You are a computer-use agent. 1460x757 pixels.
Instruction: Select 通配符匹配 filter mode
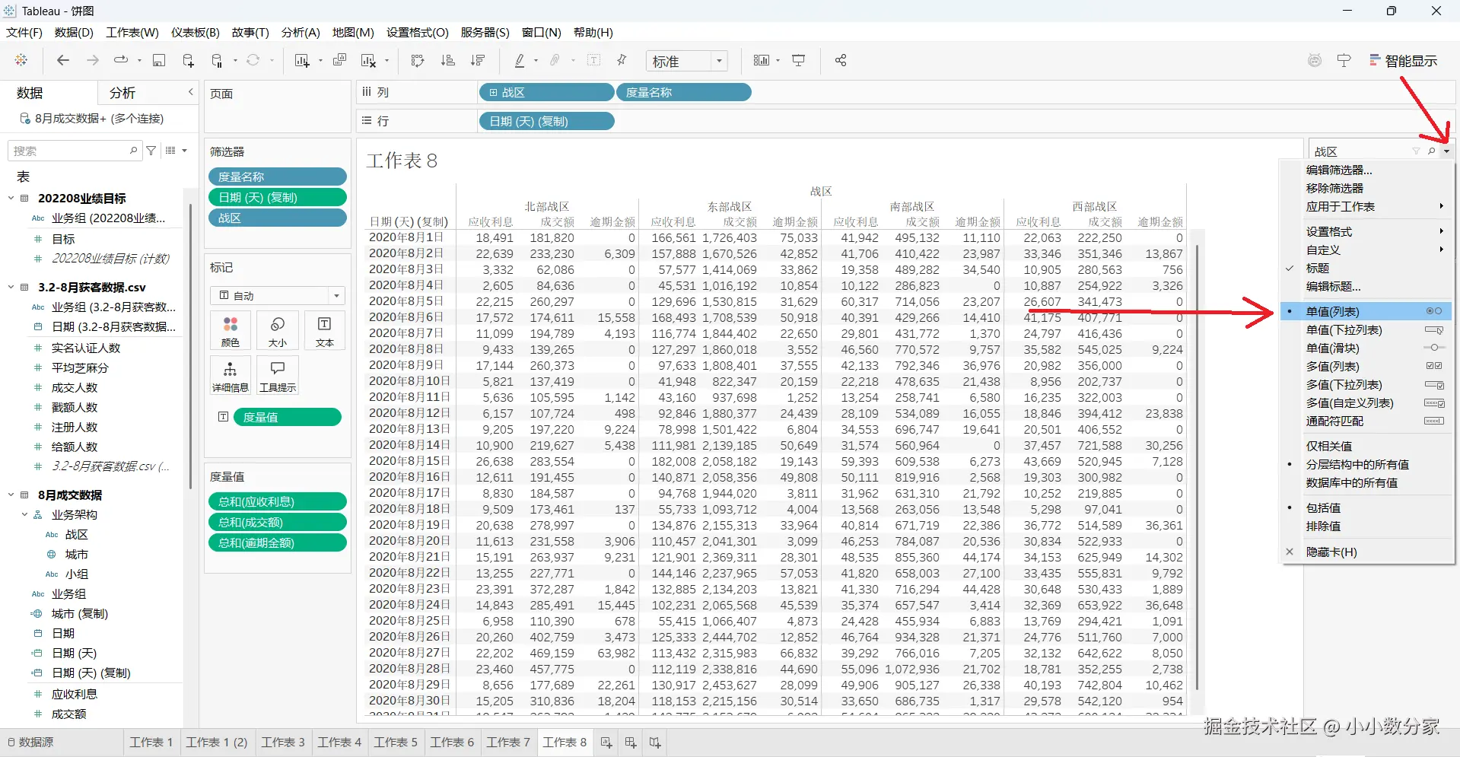click(x=1366, y=421)
